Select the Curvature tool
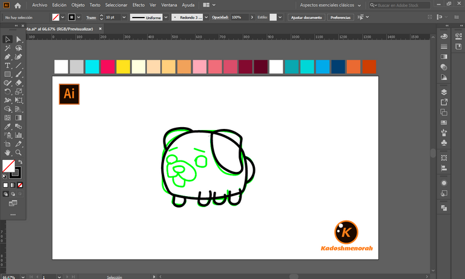The height and width of the screenshot is (279, 465). pyautogui.click(x=18, y=57)
